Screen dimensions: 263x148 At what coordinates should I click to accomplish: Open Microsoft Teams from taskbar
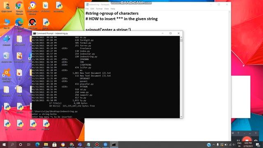pyautogui.click(x=80, y=144)
